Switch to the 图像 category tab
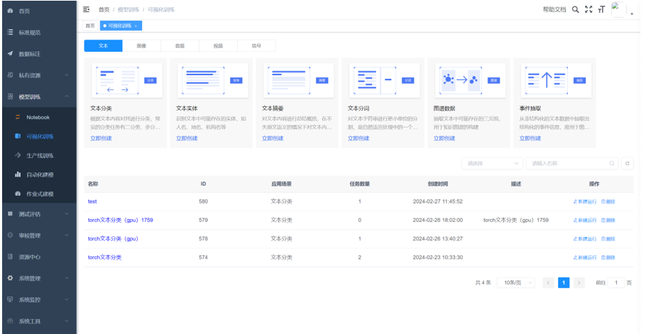Image resolution: width=651 pixels, height=334 pixels. click(141, 45)
